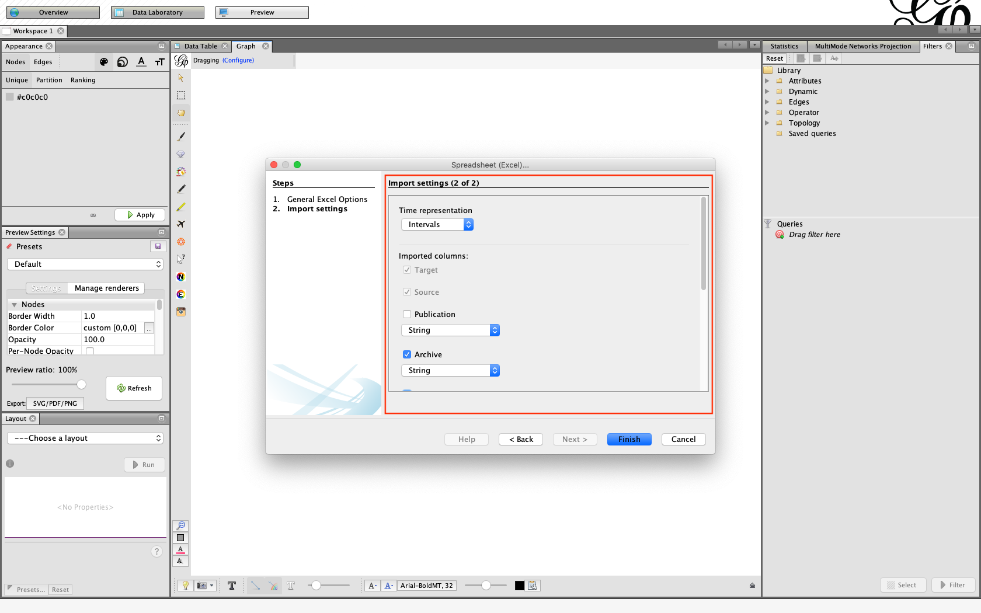Click the Back button in import dialog
981x613 pixels.
[x=521, y=439]
